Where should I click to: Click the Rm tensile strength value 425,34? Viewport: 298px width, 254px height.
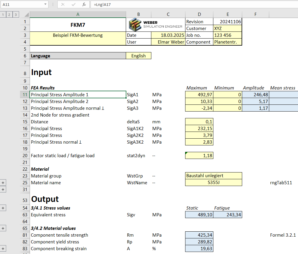(x=199, y=235)
